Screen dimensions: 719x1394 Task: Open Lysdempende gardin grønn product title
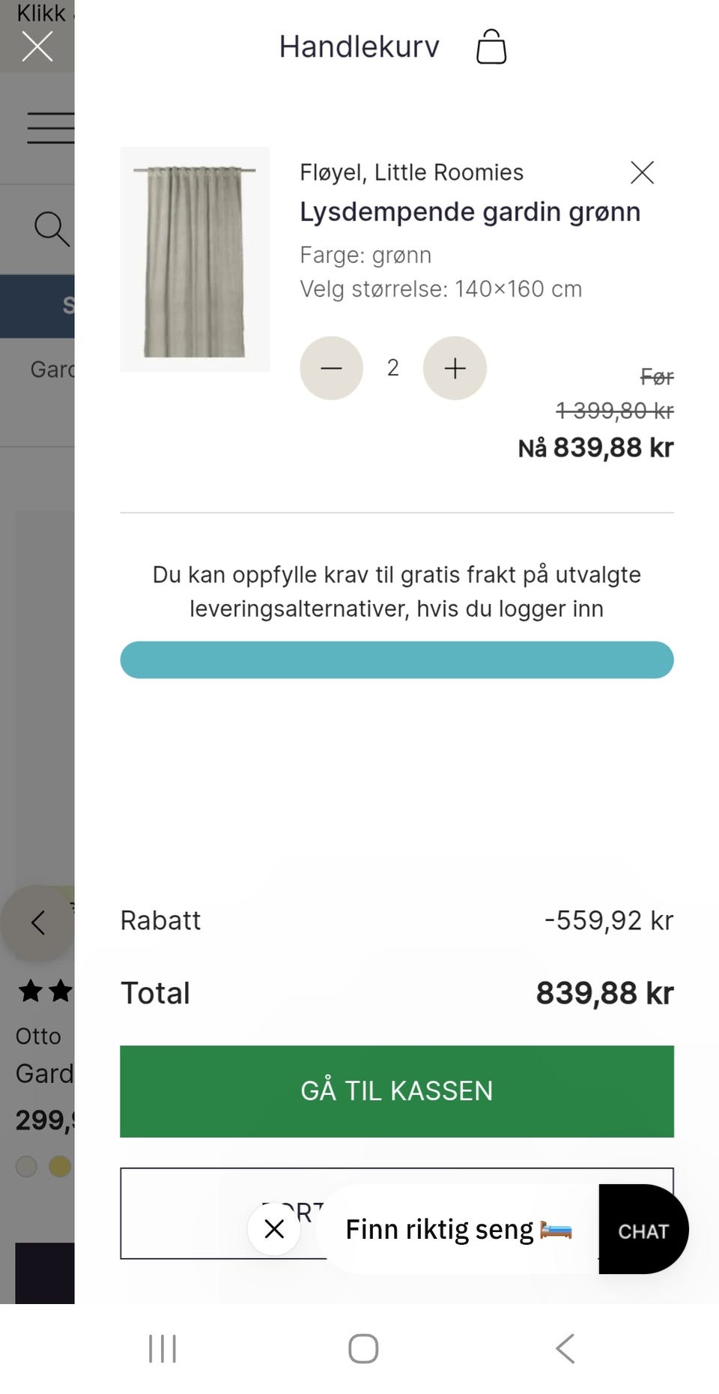tap(470, 212)
